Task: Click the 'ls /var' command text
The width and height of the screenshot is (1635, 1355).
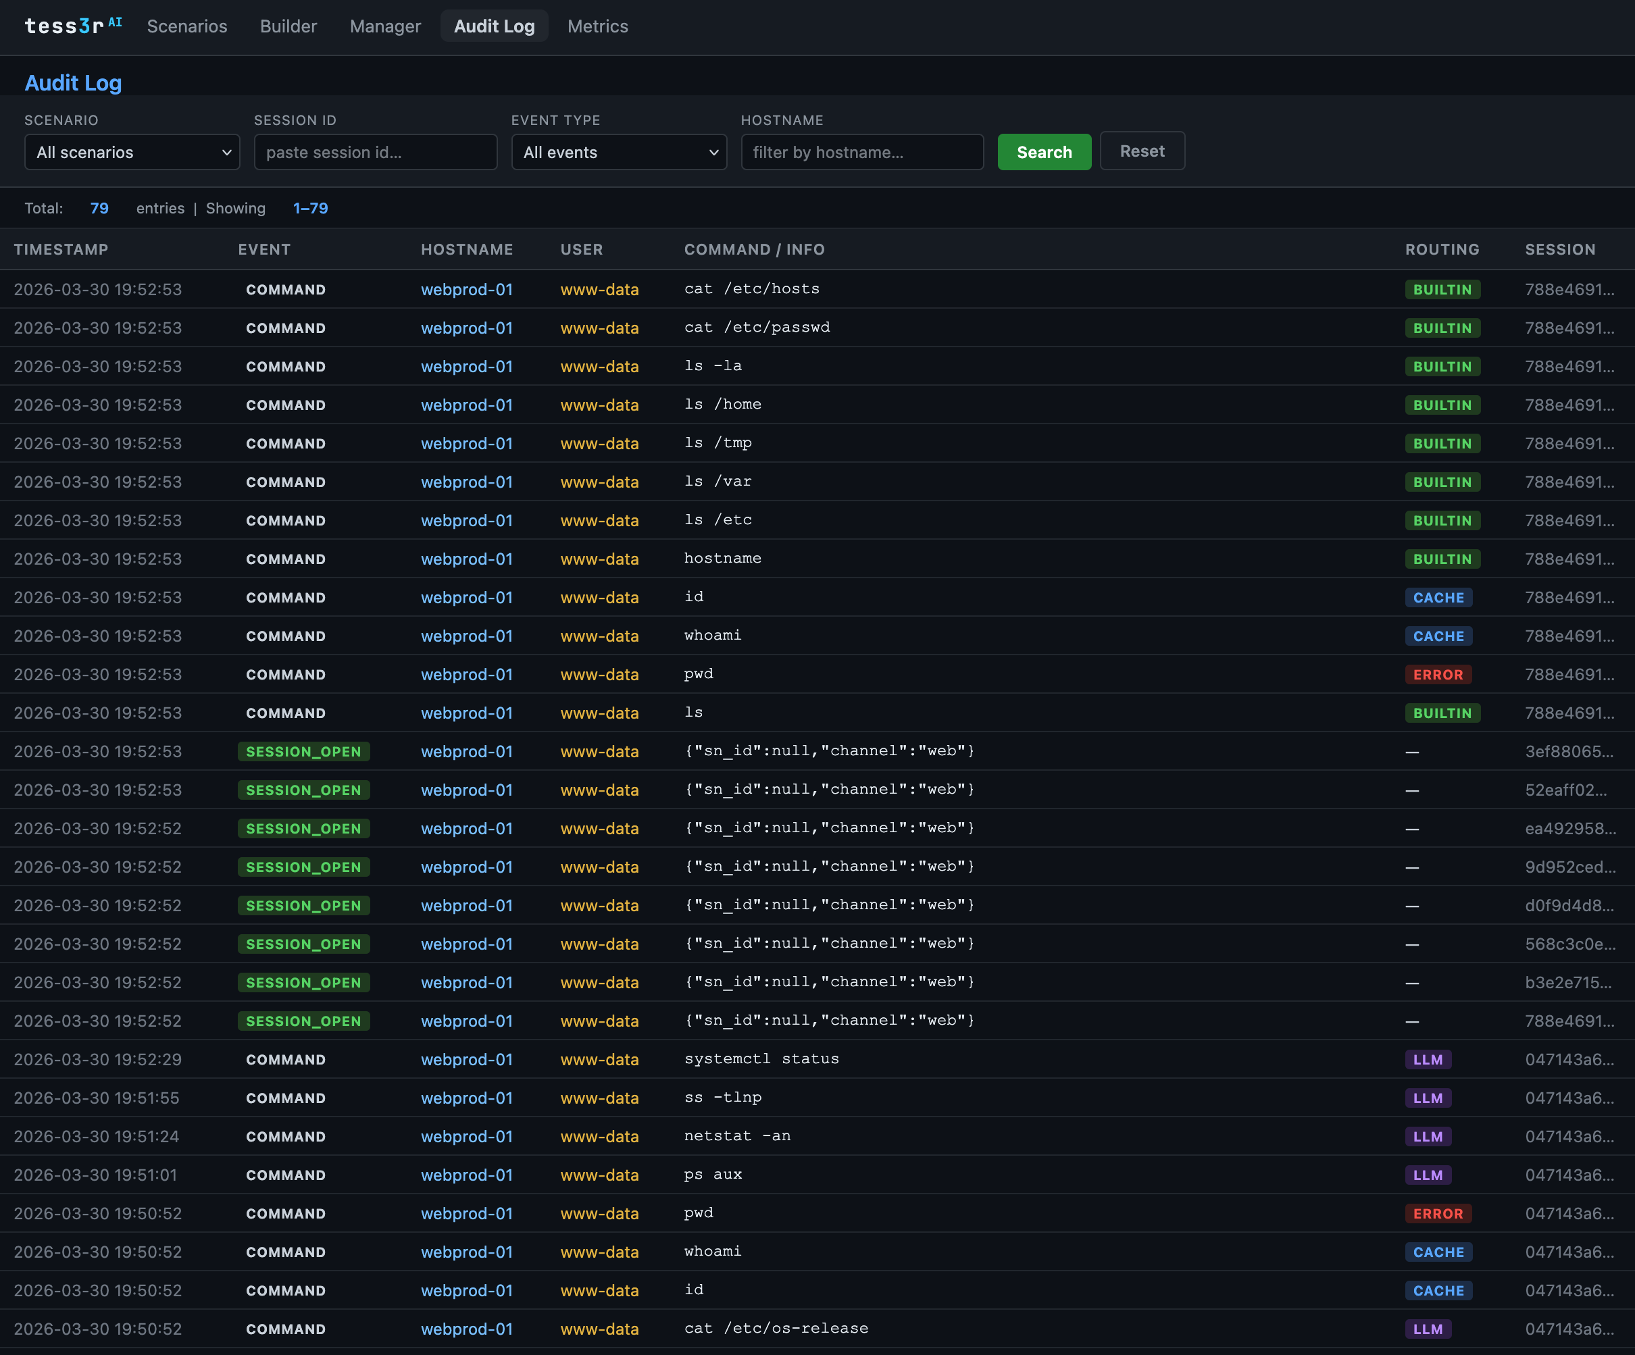Action: click(x=718, y=481)
